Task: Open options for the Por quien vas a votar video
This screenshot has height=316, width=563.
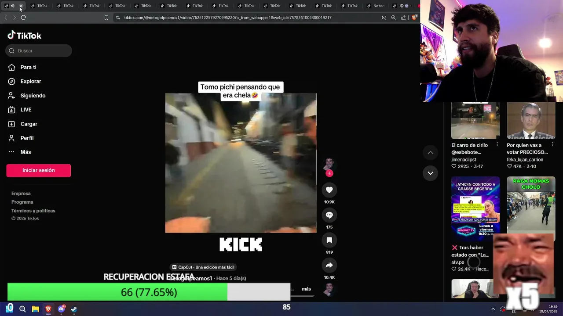Action: (552, 144)
